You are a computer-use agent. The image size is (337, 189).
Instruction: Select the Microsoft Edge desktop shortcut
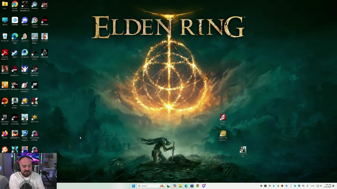[x=15, y=38]
